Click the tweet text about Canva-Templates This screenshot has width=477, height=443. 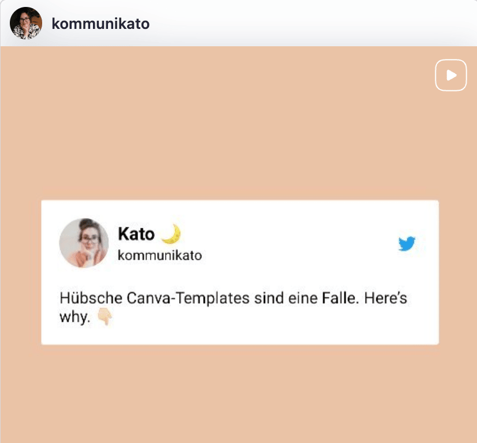233,307
